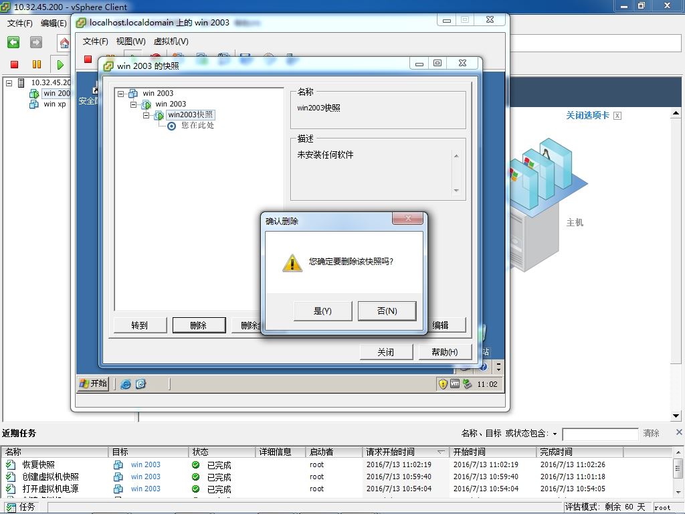Screen dimensions: 685x514
Task: Click recent tasks scrollbar down arrow
Action: [678, 492]
